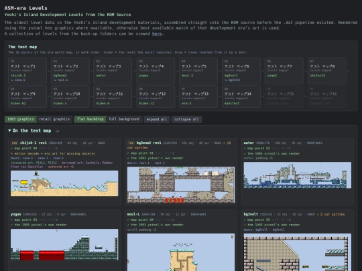The width and height of the screenshot is (362, 271).
Task: Open the 'here' back-up levels link
Action: pos(157,33)
